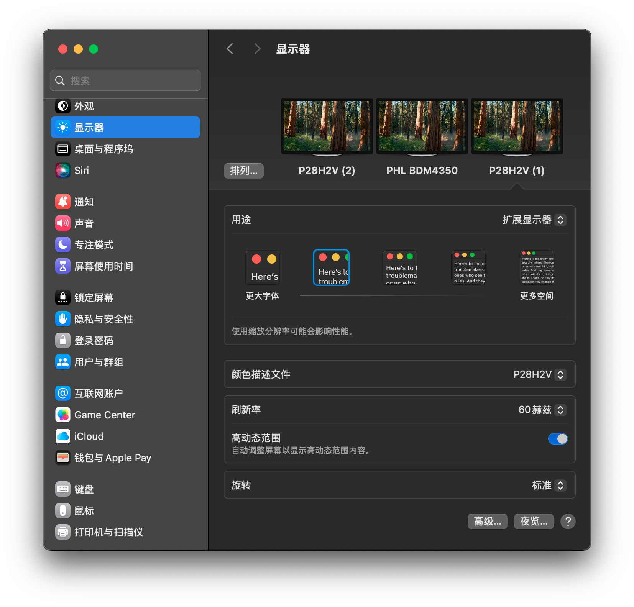Open the Siri icon in sidebar

click(x=63, y=171)
